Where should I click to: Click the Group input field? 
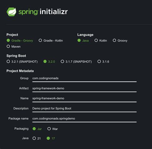tap(84, 79)
